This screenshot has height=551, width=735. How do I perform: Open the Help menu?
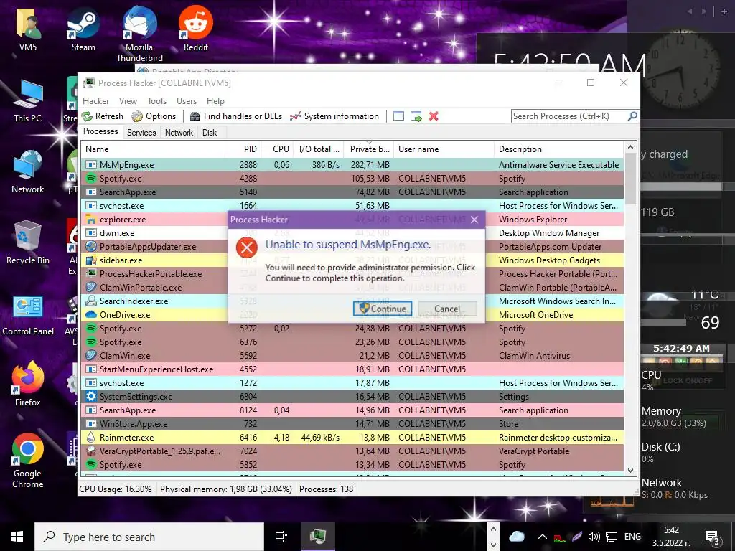tap(215, 100)
